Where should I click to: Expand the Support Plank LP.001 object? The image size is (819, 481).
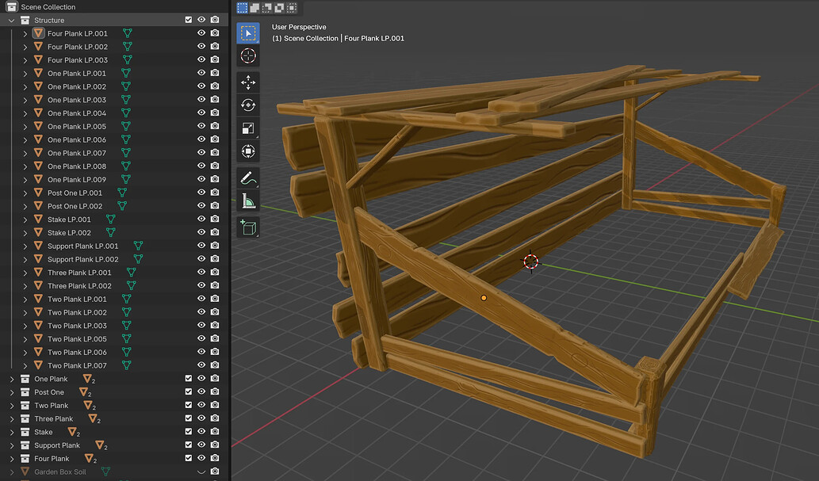25,246
